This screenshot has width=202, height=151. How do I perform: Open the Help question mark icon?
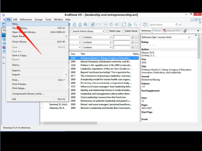pos(145,25)
